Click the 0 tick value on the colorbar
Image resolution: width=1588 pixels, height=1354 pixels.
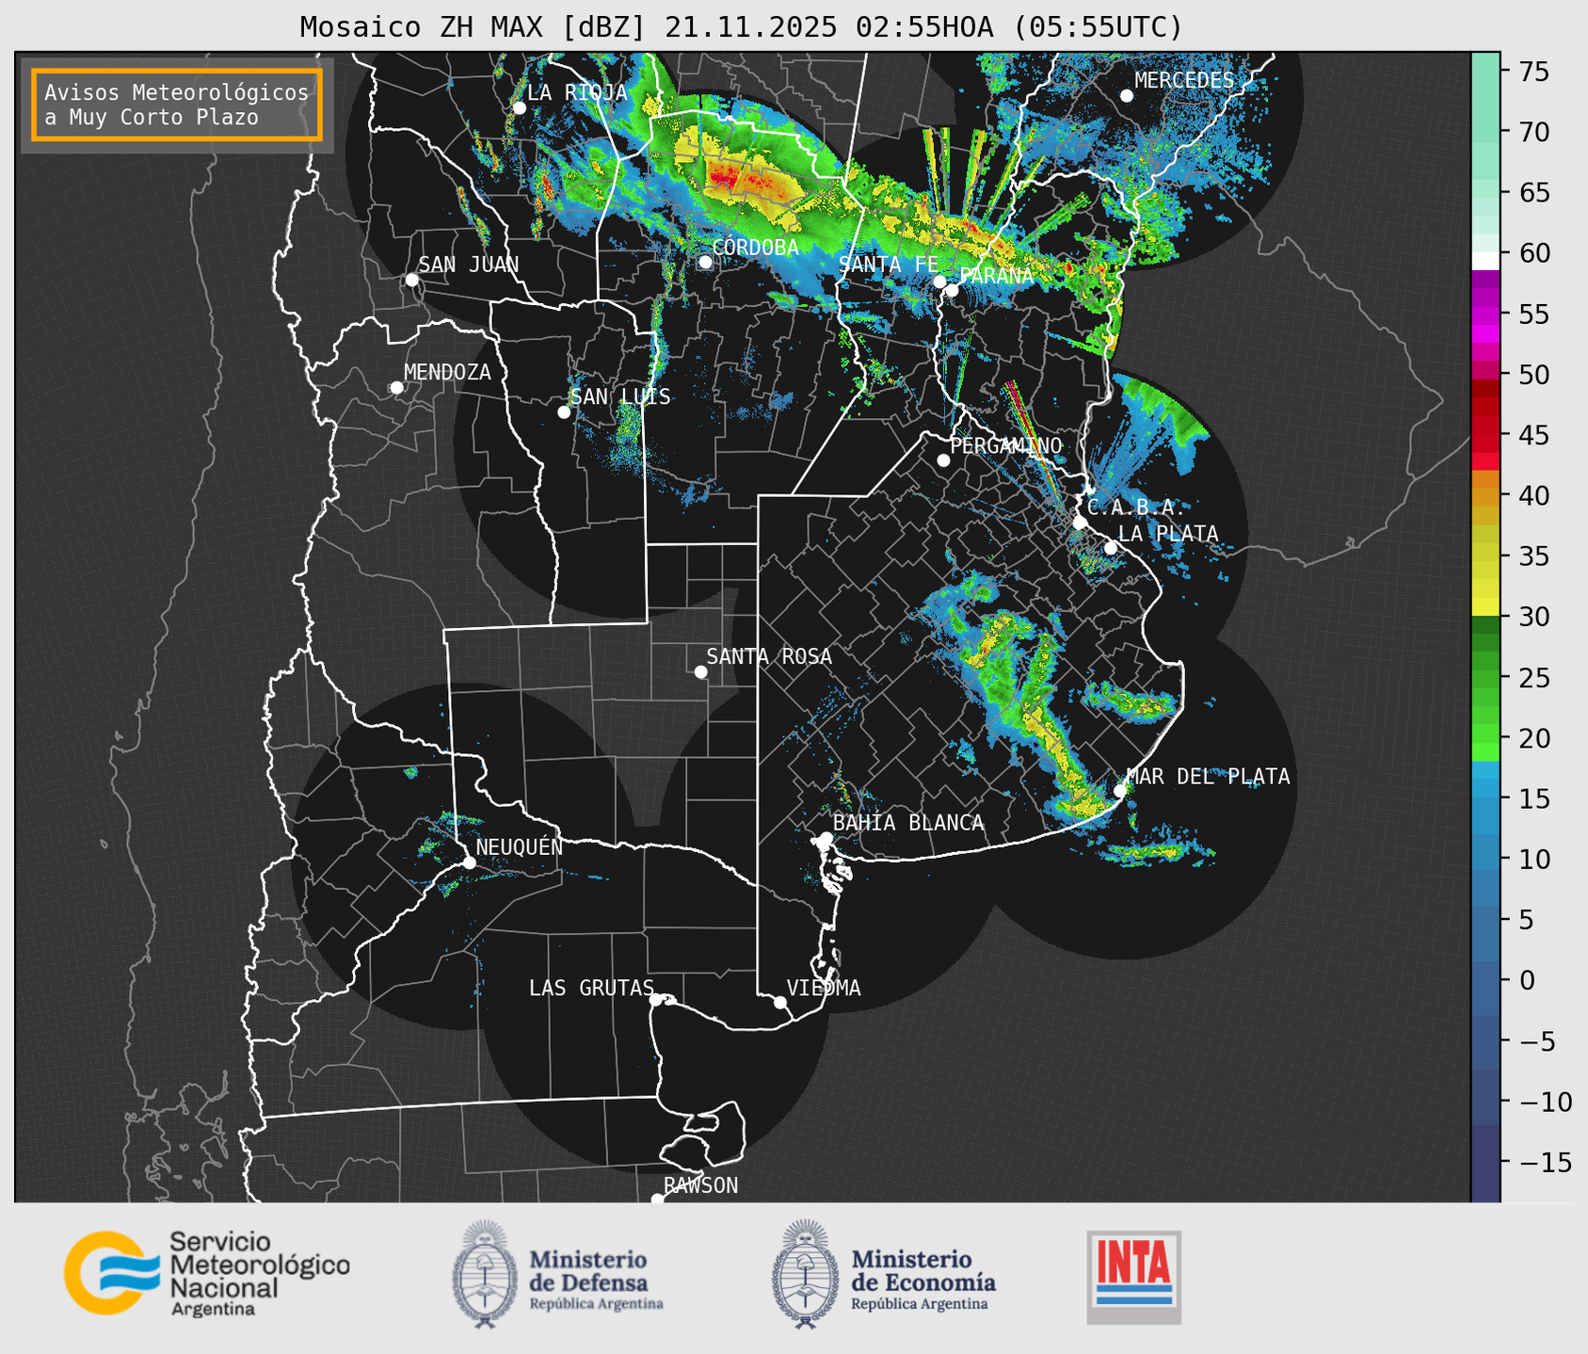tap(1527, 980)
